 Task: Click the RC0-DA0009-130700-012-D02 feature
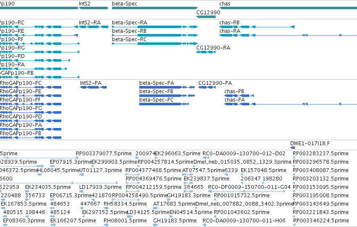pos(206,157)
